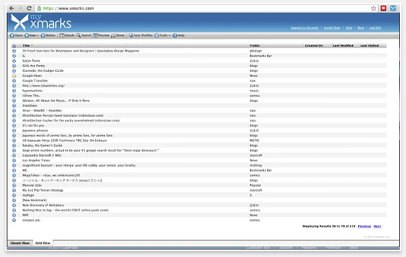Click the red asterisk extension icon
This screenshot has height=257, width=406.
coord(383,8)
